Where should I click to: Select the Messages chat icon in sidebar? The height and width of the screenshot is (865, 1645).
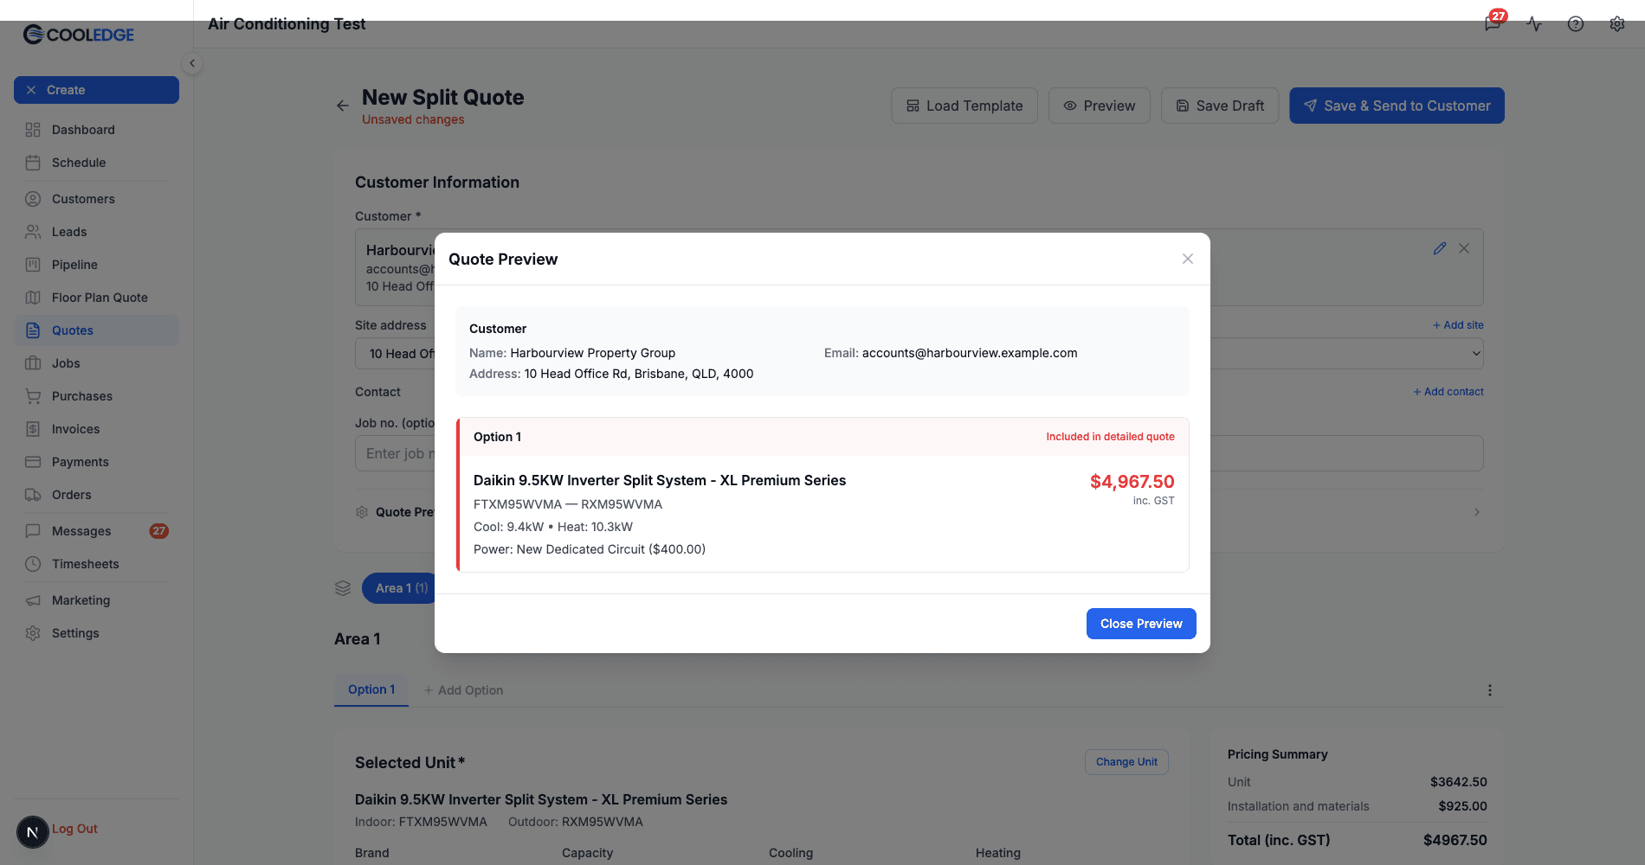tap(33, 531)
